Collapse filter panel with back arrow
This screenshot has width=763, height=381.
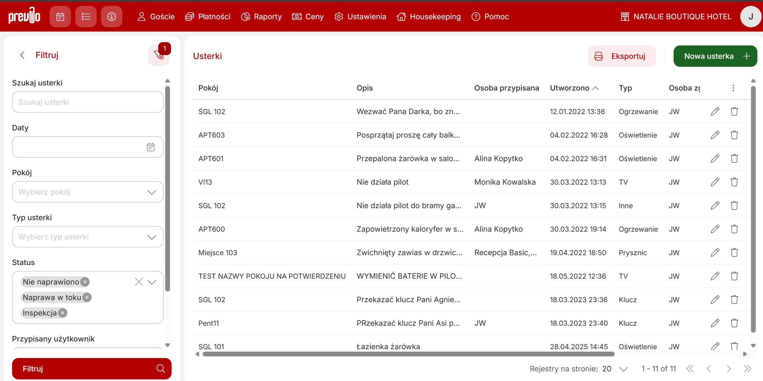pos(22,55)
